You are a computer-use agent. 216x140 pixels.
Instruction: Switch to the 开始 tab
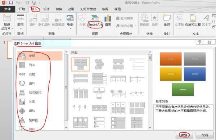pyautogui.click(x=22, y=9)
